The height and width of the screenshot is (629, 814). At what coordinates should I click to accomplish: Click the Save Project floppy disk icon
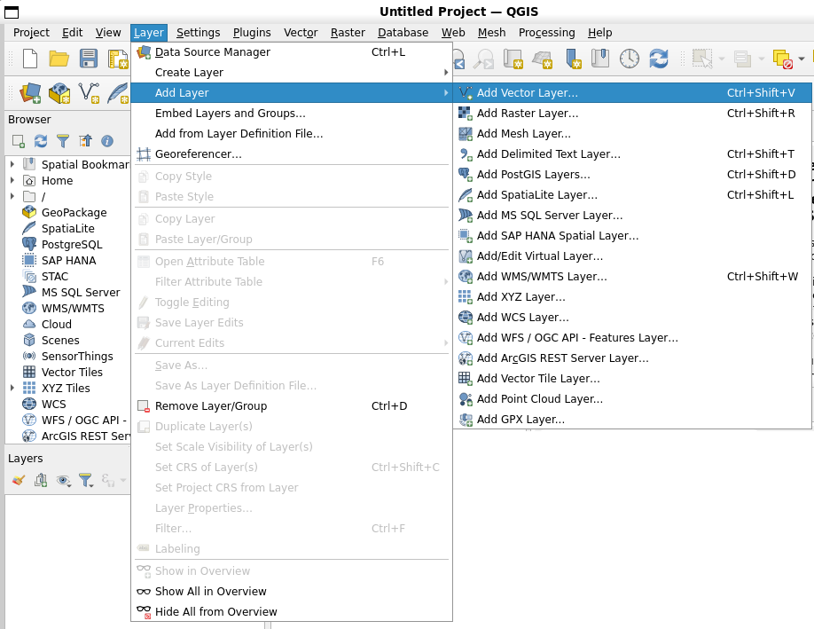[89, 59]
